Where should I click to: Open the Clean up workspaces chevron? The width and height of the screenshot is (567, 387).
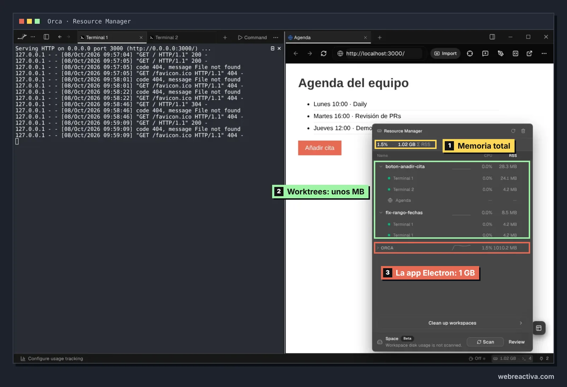pos(521,323)
